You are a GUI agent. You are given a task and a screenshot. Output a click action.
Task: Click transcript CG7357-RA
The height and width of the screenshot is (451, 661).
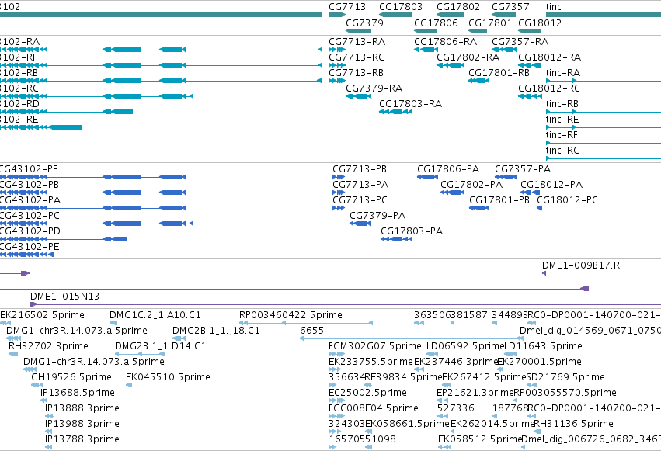pyautogui.click(x=520, y=42)
